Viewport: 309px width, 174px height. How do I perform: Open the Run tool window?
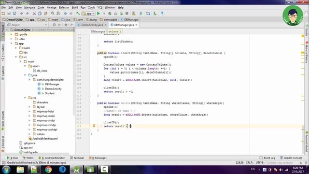[x=12, y=158]
